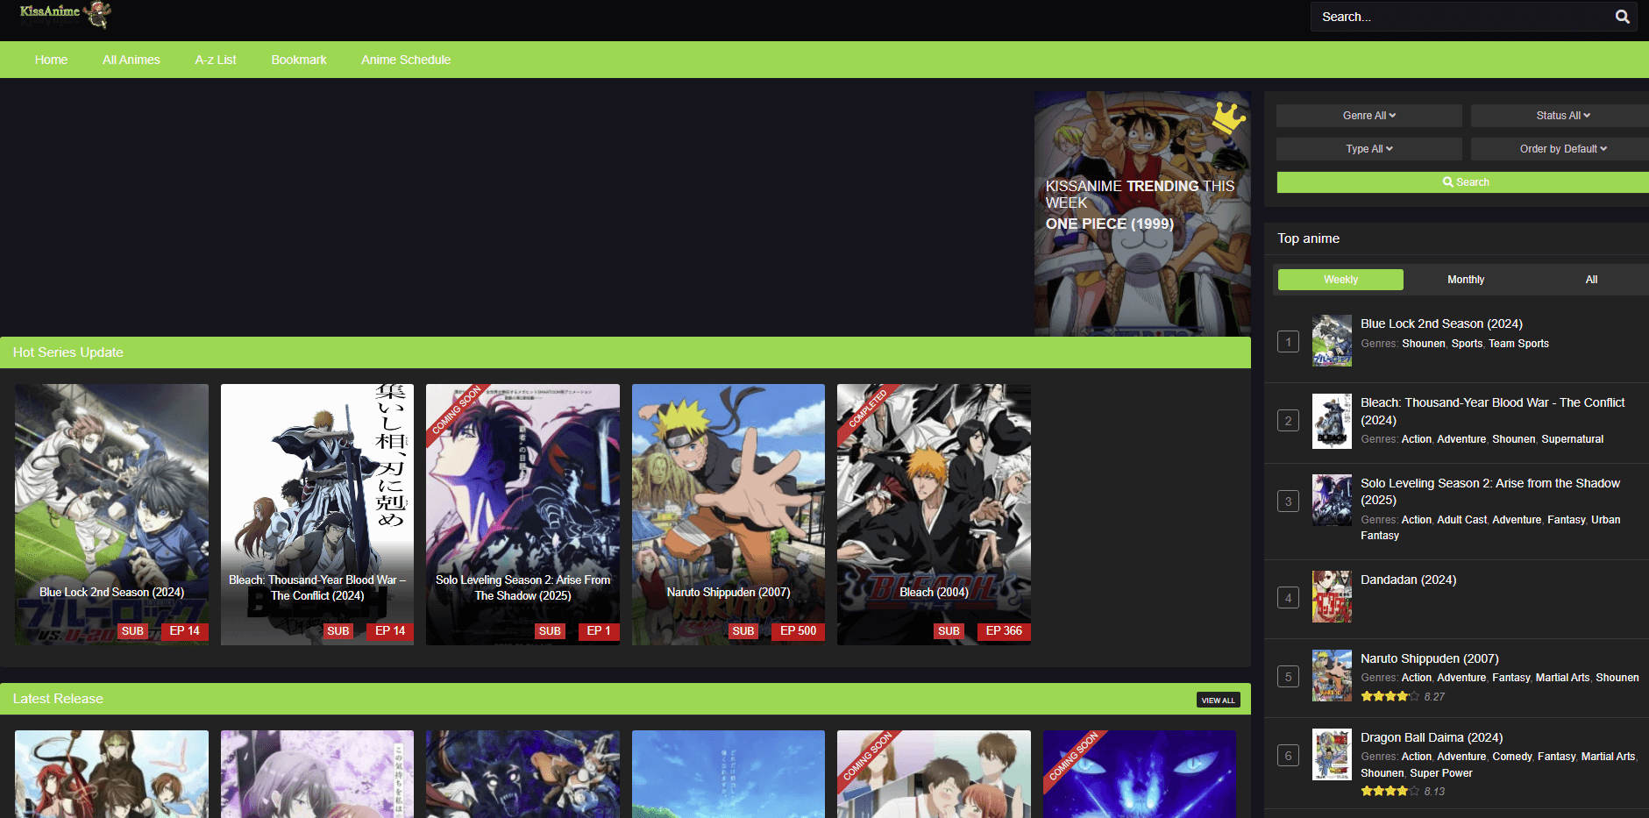Click the Top anime heading

tap(1308, 238)
